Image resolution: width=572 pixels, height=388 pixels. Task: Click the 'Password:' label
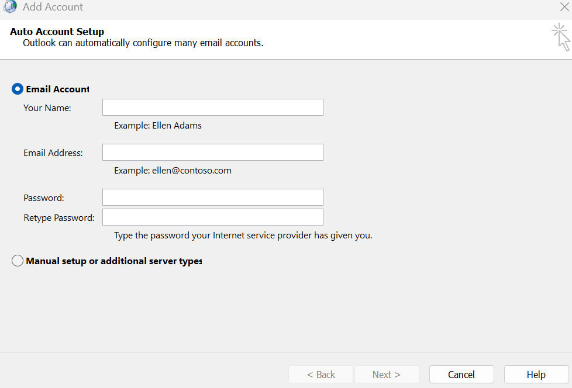[x=44, y=198]
